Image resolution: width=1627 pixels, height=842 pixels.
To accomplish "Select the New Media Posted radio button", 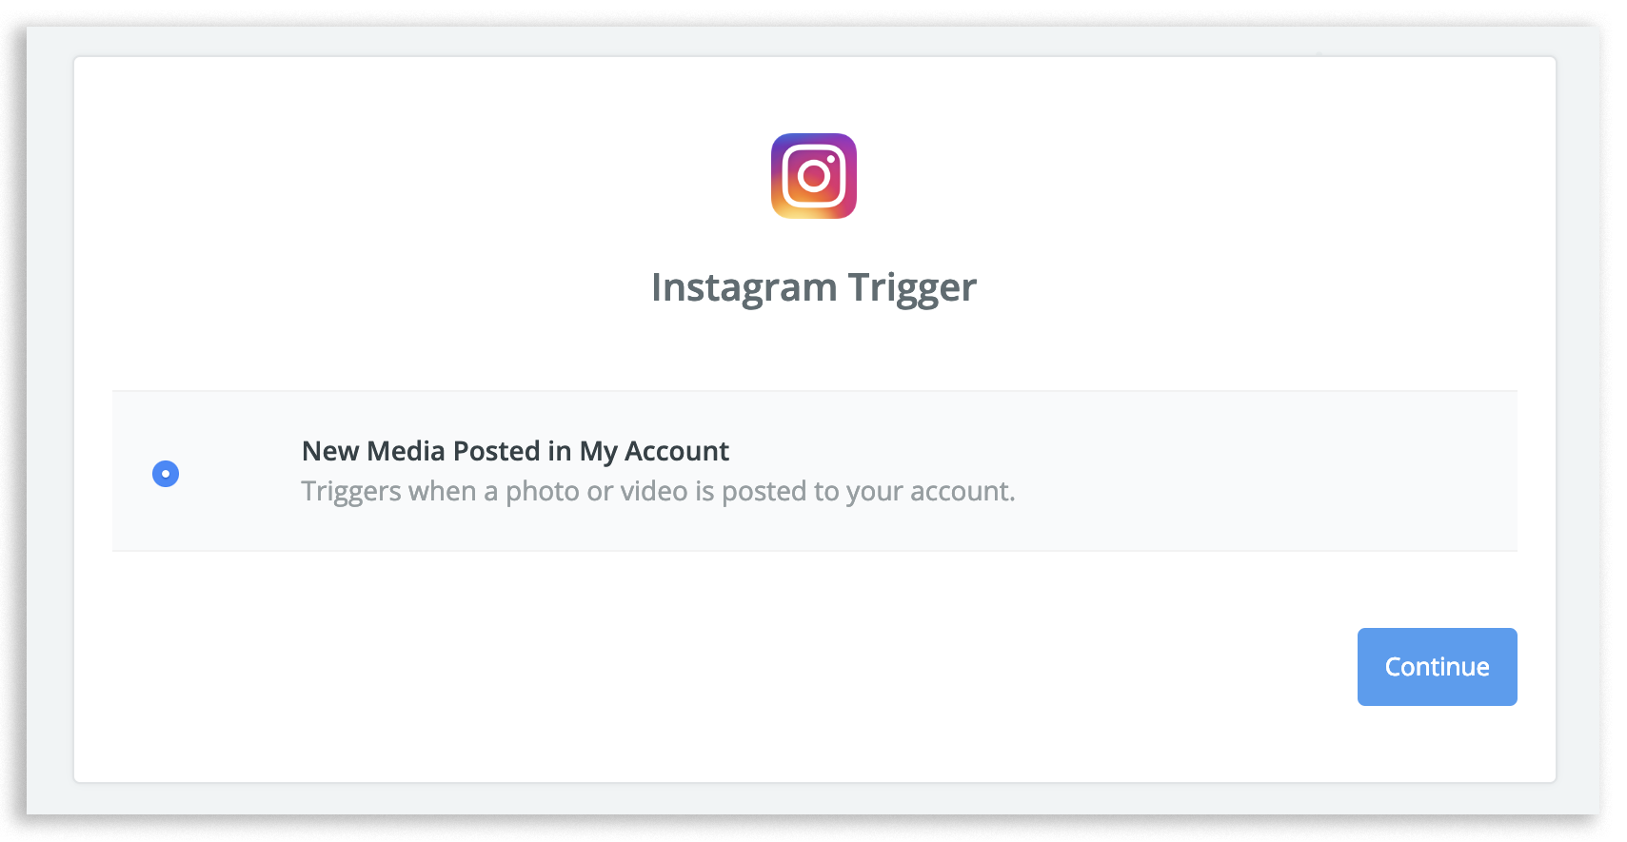I will tap(166, 473).
